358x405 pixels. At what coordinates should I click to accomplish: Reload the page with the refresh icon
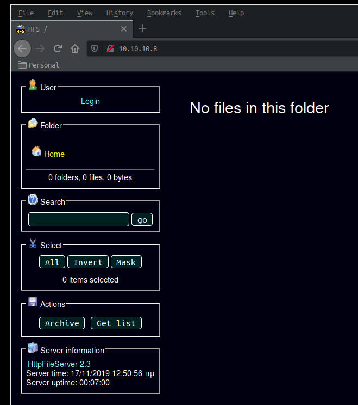(57, 48)
